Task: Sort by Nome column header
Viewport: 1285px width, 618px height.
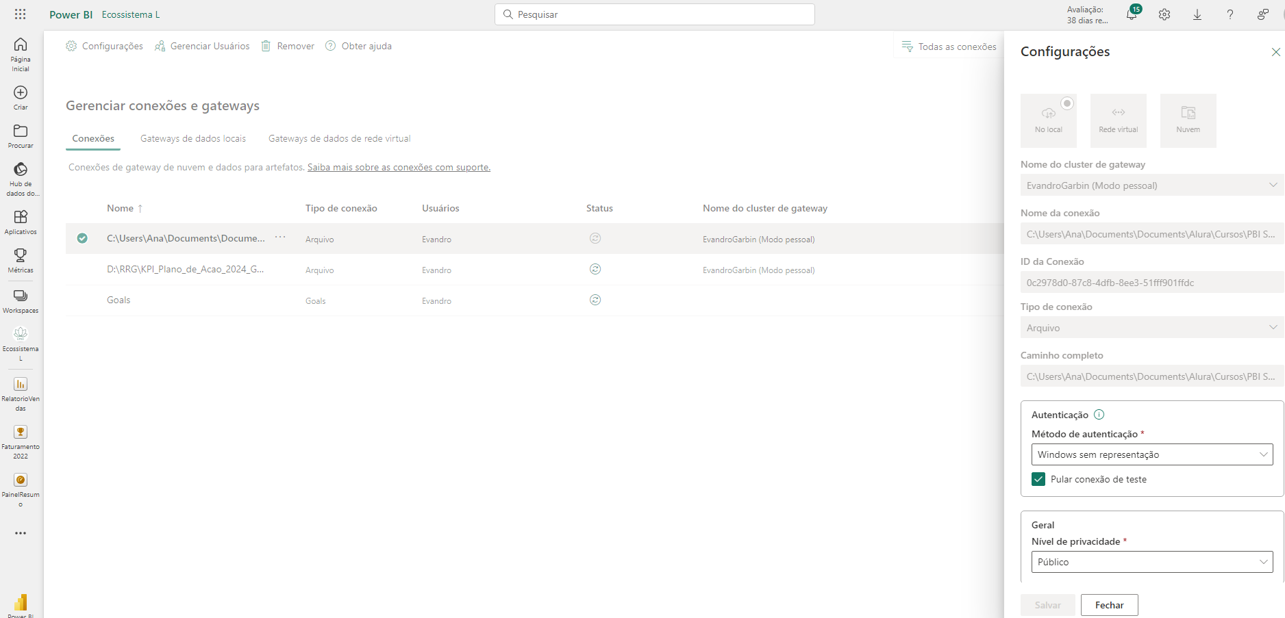Action: point(125,208)
